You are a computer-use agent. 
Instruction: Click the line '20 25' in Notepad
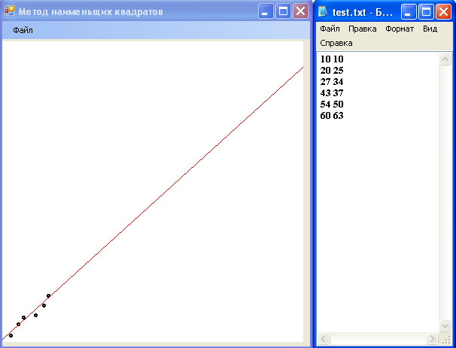[x=332, y=71]
